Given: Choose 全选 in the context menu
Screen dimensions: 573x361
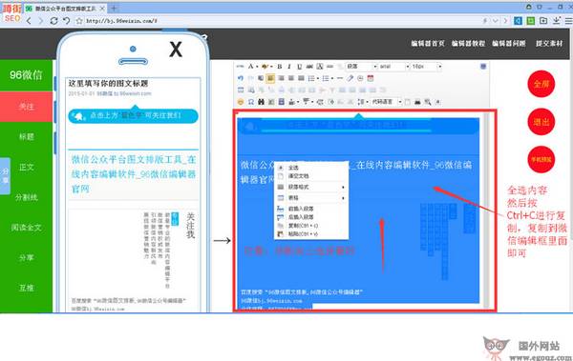Looking at the screenshot, I should point(311,168).
